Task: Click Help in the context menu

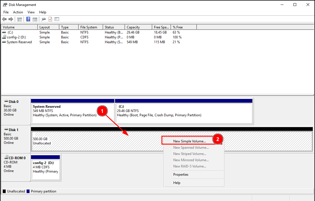Action: click(x=177, y=183)
